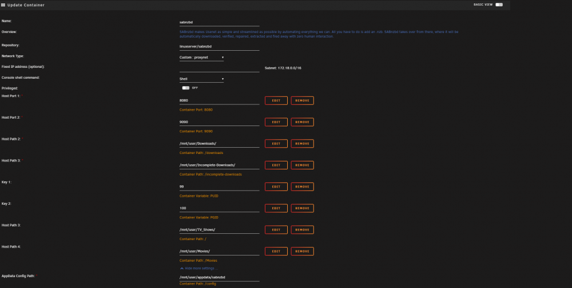Click the Container Path: /config label

pos(198,283)
